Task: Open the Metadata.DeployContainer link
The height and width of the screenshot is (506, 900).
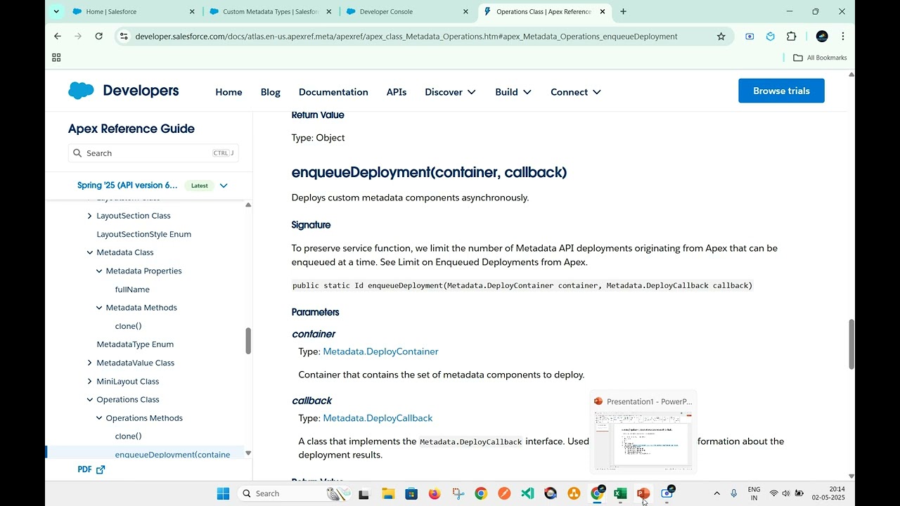Action: pos(380,351)
